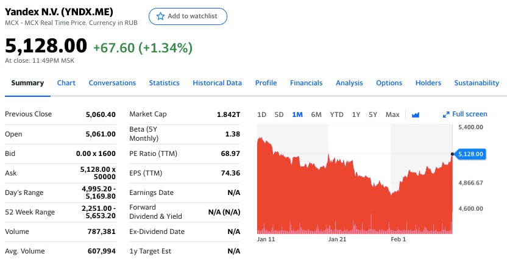Viewport: 507px width, 273px height.
Task: Click the Open value 5,061.00
Action: (x=101, y=134)
